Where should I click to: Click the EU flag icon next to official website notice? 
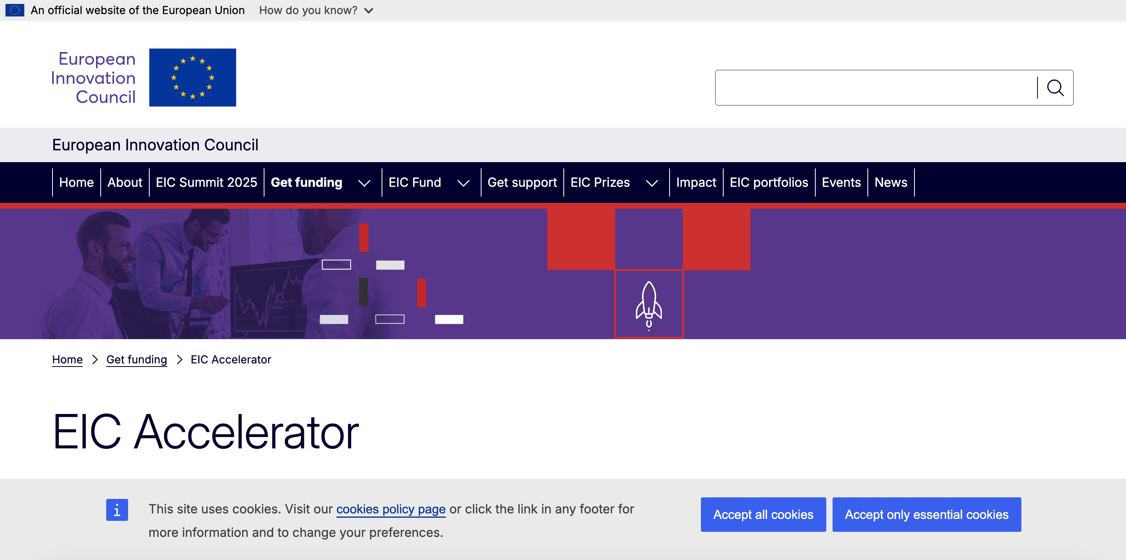[x=14, y=10]
